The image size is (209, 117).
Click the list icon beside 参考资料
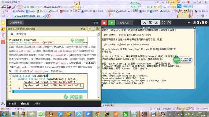tap(12, 34)
